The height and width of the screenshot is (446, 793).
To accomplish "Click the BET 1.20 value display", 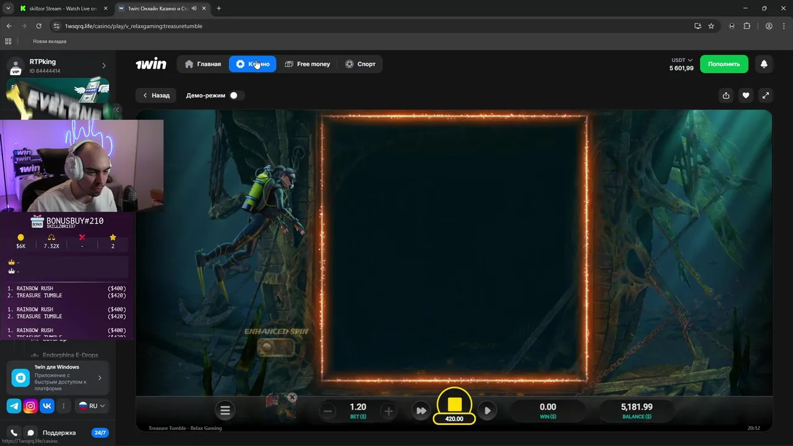I will click(x=358, y=410).
